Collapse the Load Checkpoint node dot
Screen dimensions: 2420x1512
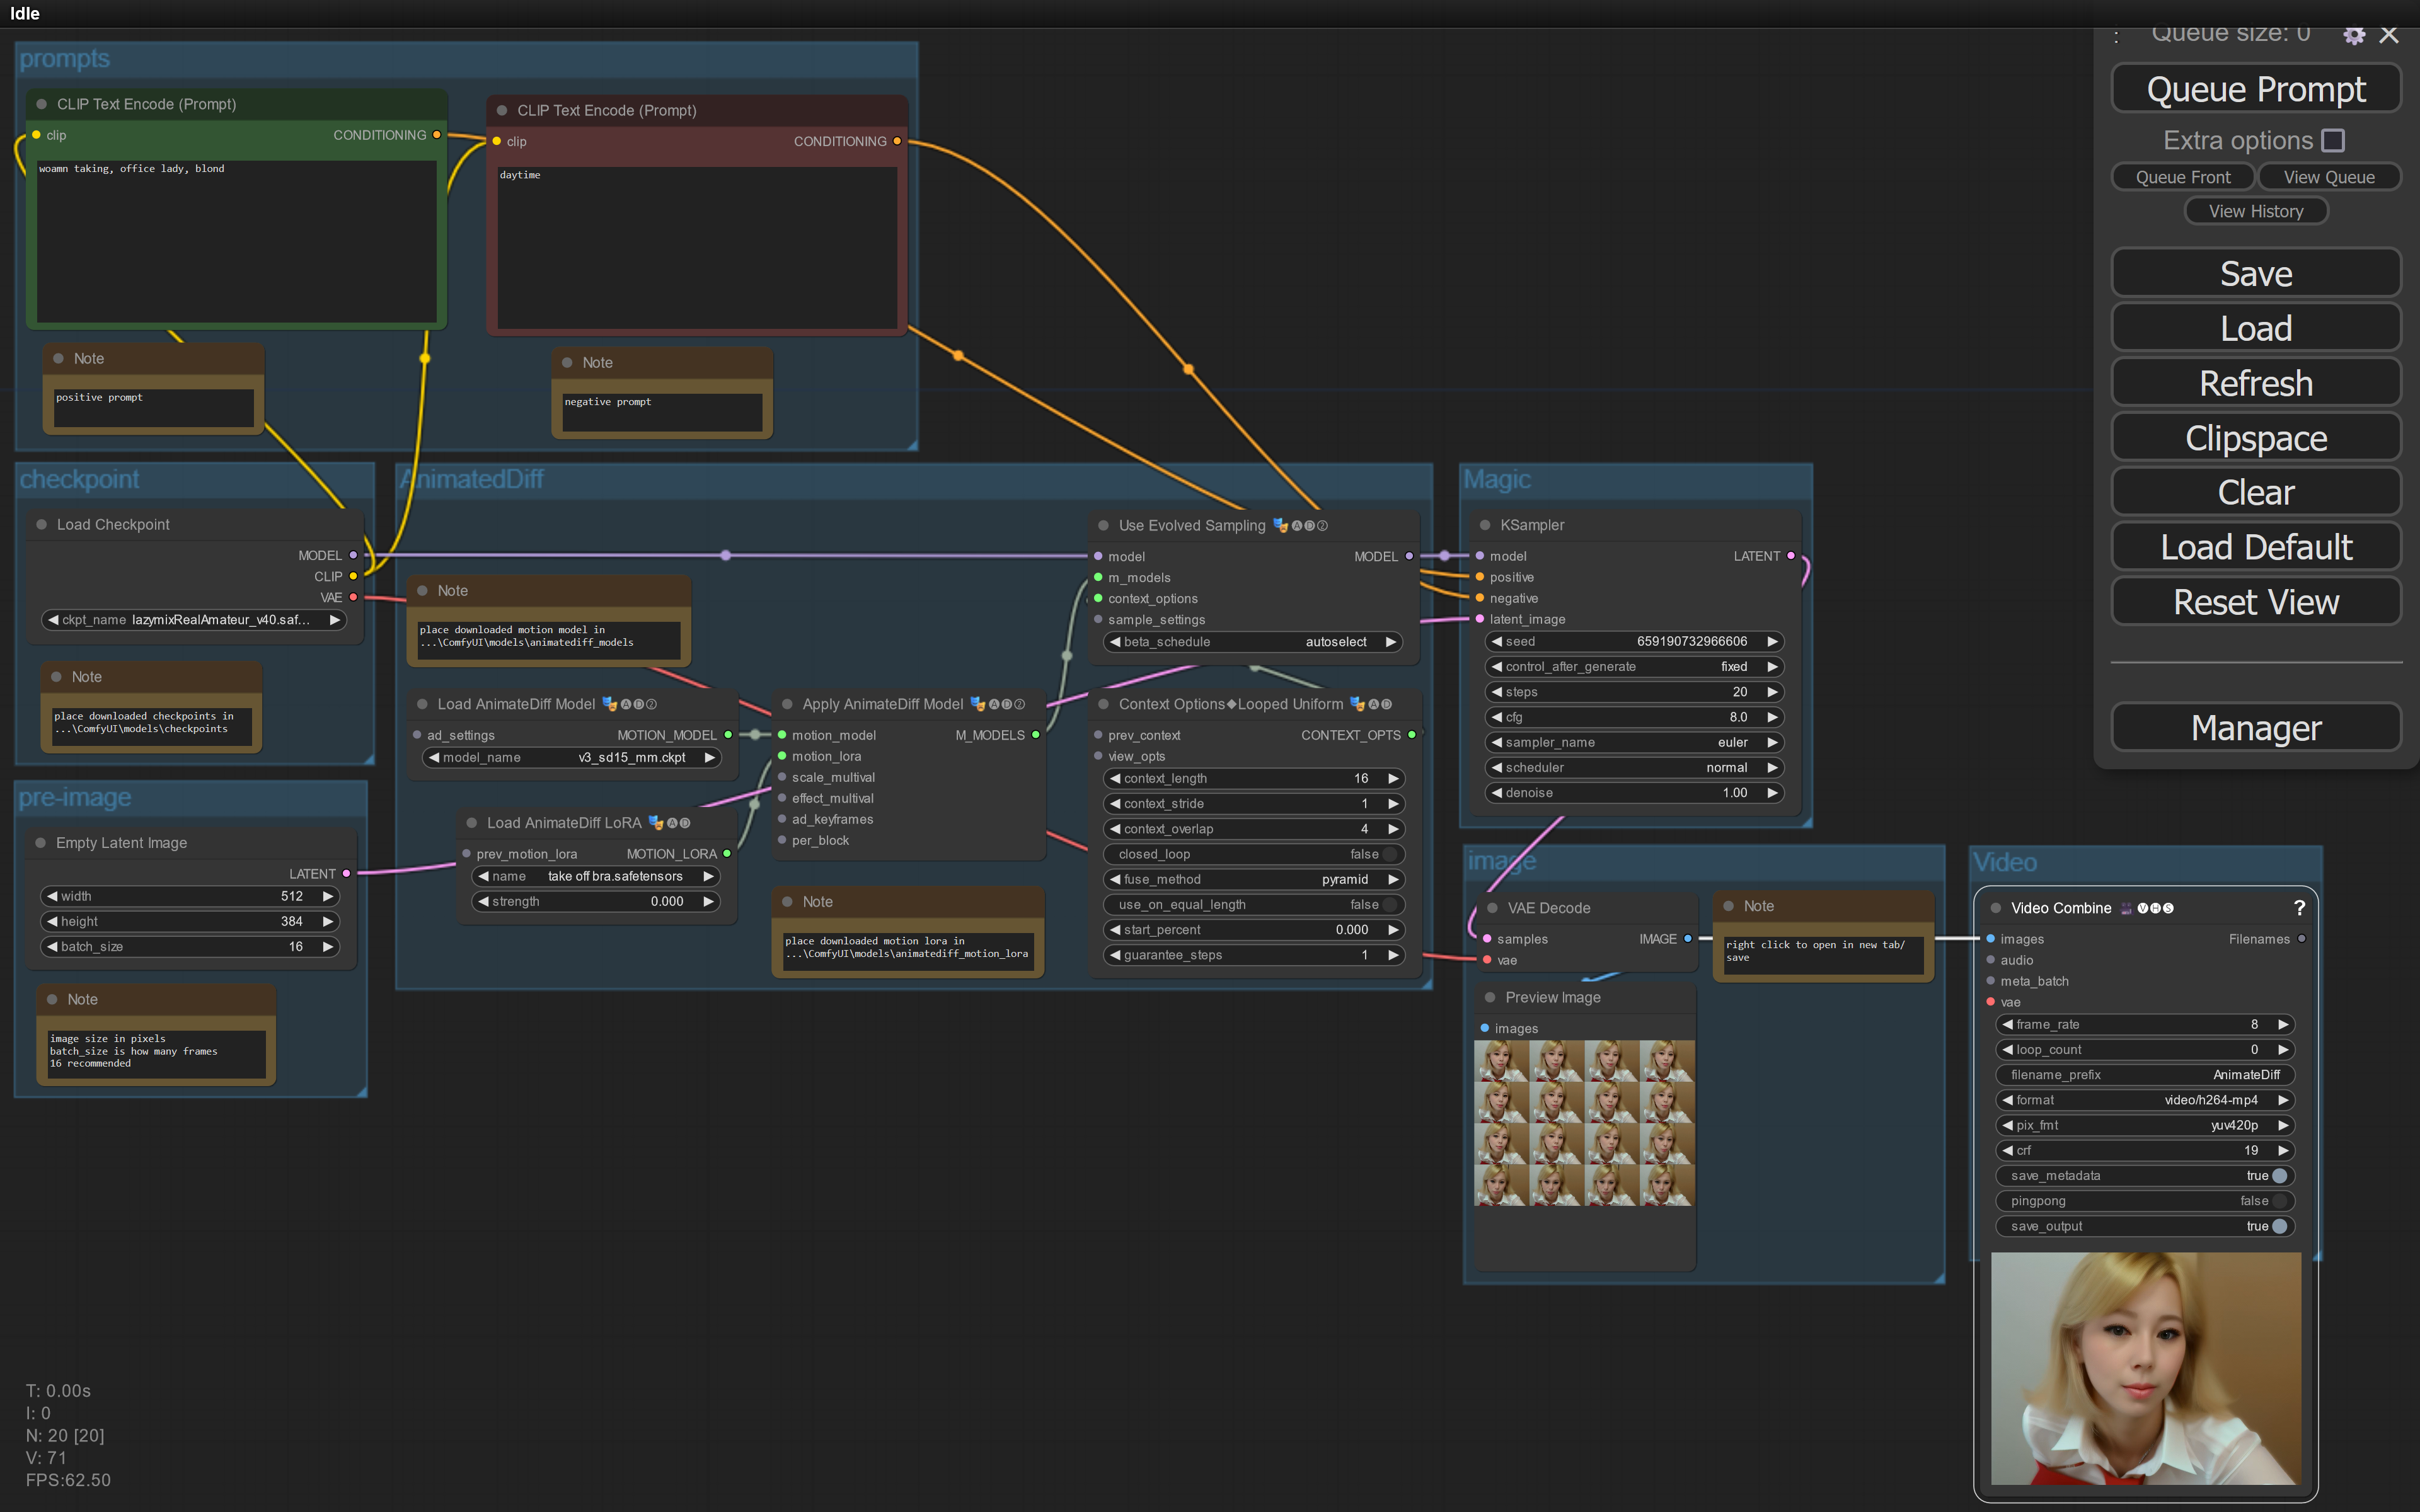click(42, 524)
